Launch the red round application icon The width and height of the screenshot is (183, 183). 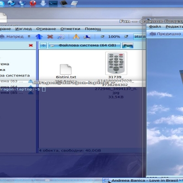coord(32,3)
